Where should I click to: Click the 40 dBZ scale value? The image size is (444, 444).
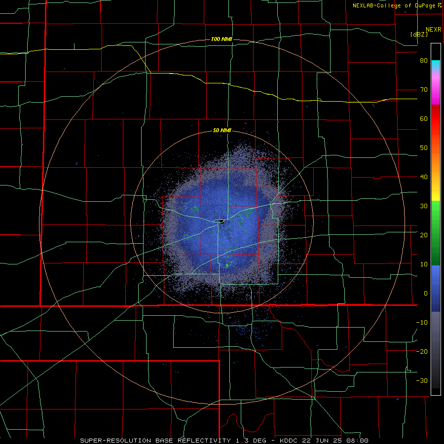424,177
